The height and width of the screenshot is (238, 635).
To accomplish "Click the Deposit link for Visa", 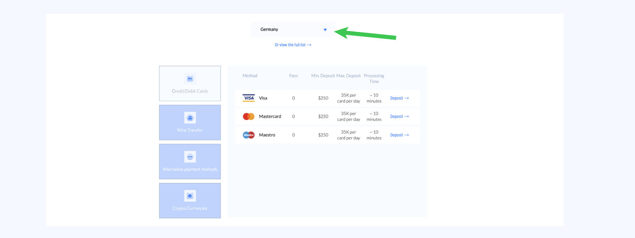I will [399, 98].
